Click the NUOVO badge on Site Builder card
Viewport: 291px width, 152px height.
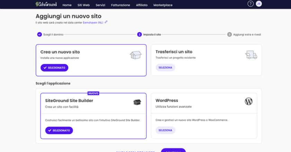click(x=93, y=93)
